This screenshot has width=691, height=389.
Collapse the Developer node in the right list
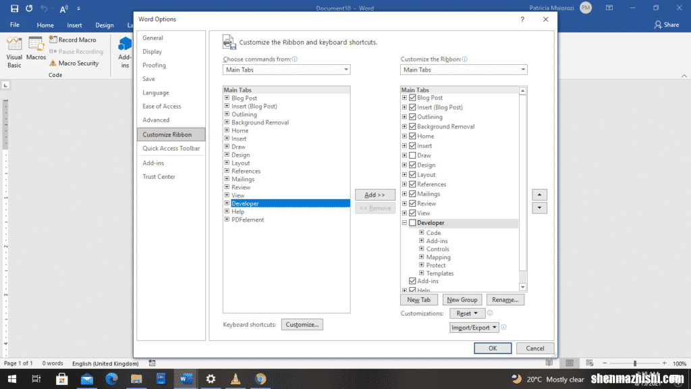[x=404, y=223]
